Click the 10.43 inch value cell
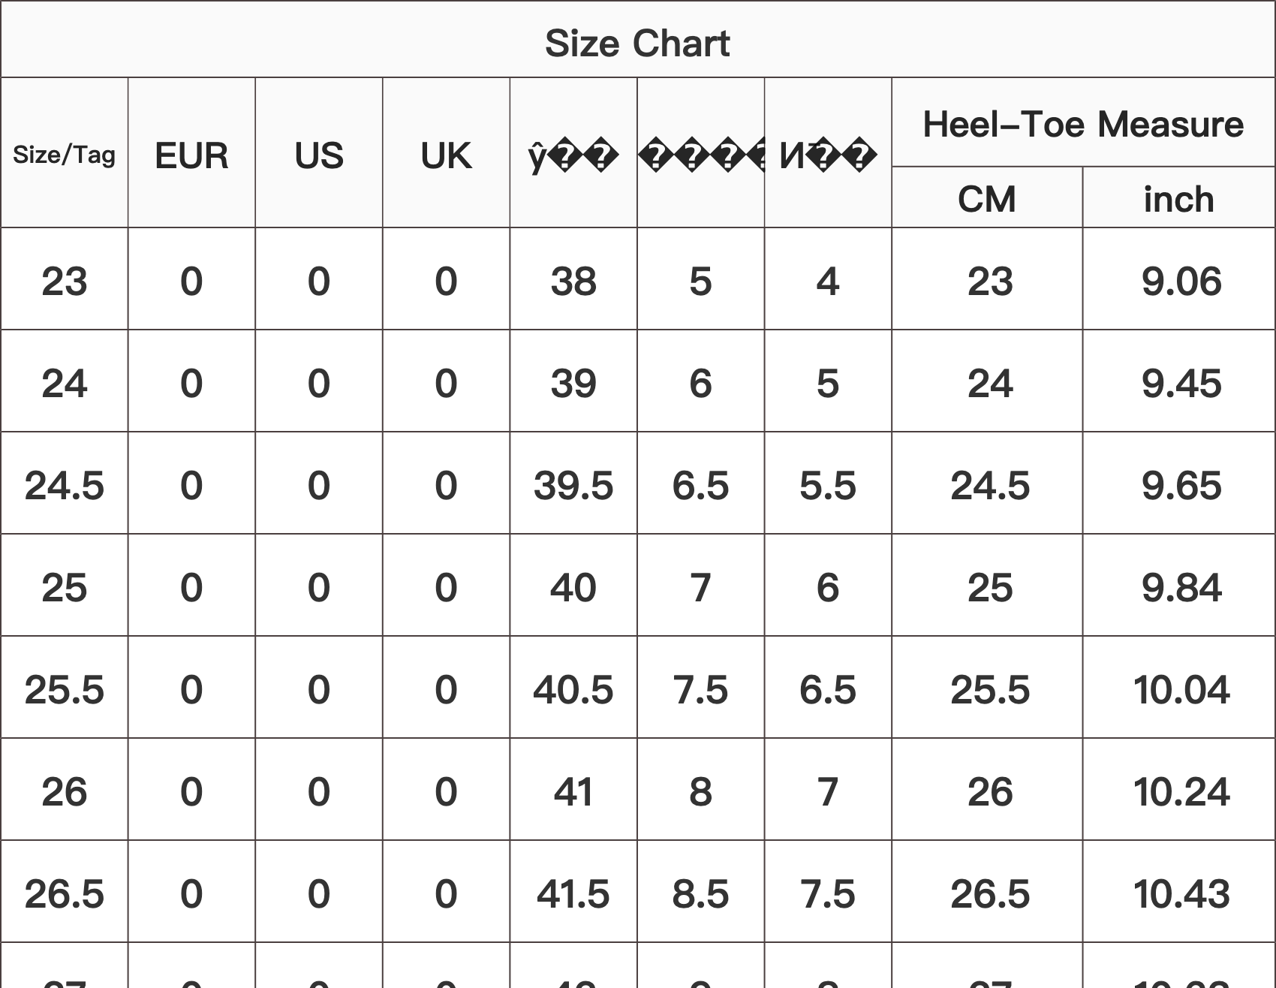This screenshot has width=1276, height=988. (1181, 893)
